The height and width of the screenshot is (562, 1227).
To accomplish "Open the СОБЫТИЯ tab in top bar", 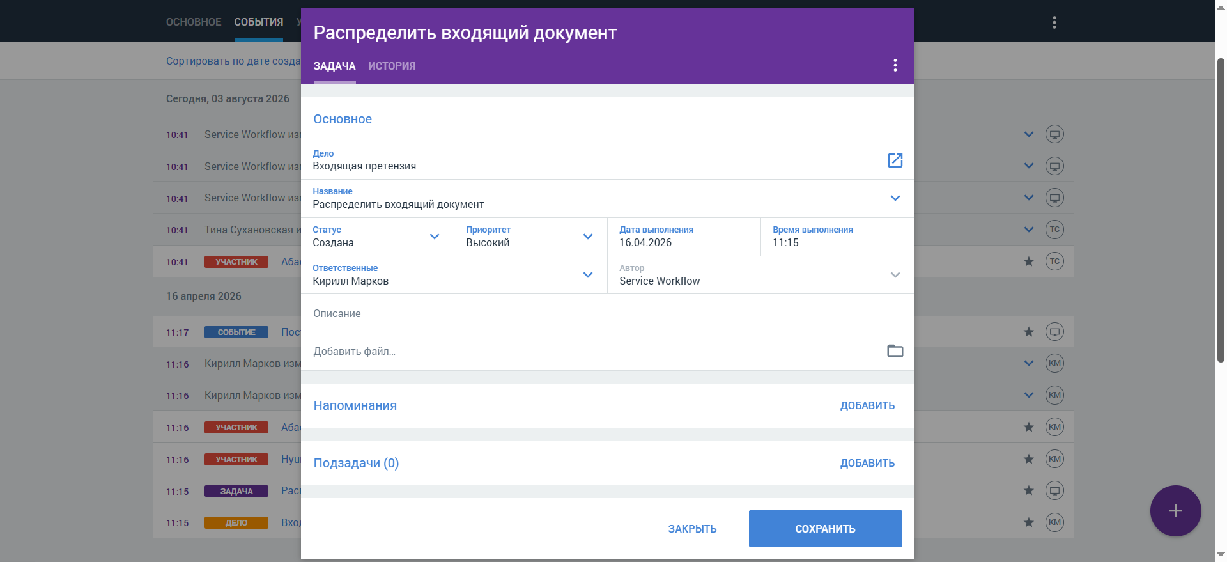I will point(258,22).
